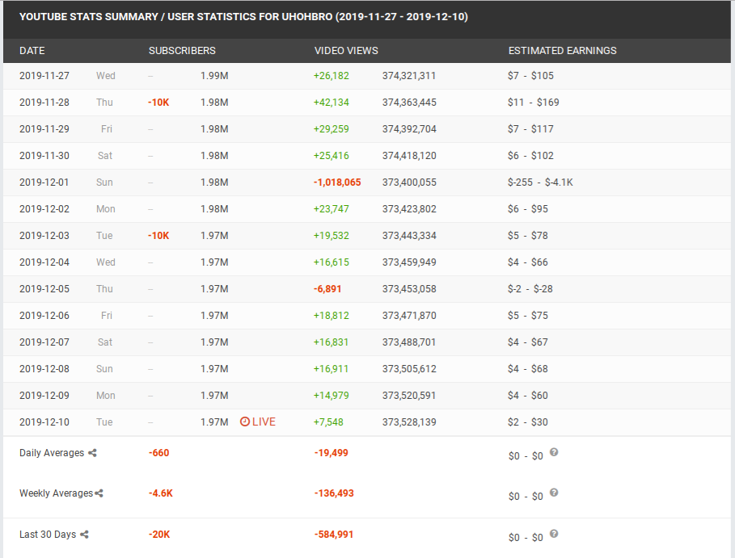The image size is (735, 558).
Task: Click the Daily Averages label
Action: tap(52, 453)
